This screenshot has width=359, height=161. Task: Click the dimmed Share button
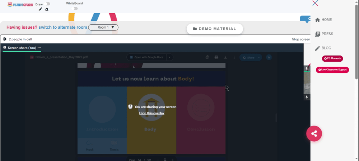click(248, 58)
